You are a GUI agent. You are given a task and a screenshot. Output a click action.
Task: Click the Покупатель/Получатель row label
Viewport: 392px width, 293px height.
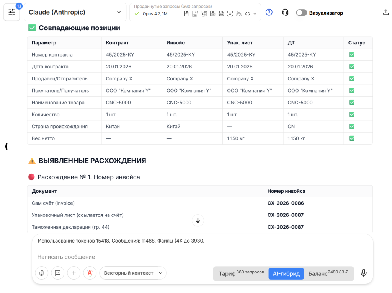(60, 91)
